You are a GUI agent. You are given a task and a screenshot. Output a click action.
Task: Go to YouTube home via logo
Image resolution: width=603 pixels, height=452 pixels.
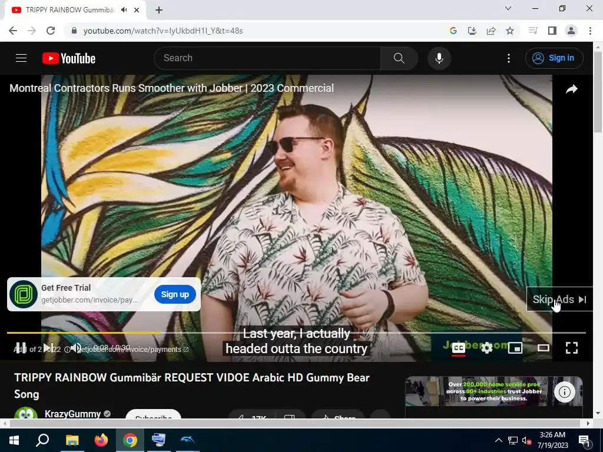click(x=69, y=58)
